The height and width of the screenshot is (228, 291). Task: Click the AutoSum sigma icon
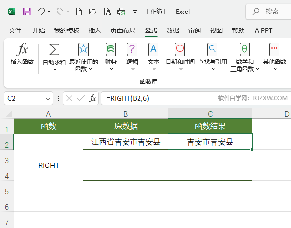pos(54,49)
